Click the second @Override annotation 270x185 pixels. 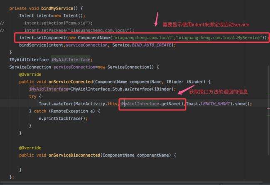pos(30,148)
